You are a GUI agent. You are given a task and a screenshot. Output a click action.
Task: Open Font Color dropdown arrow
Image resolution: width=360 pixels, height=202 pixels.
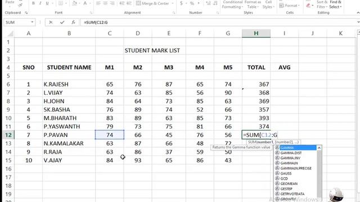tap(90, 3)
